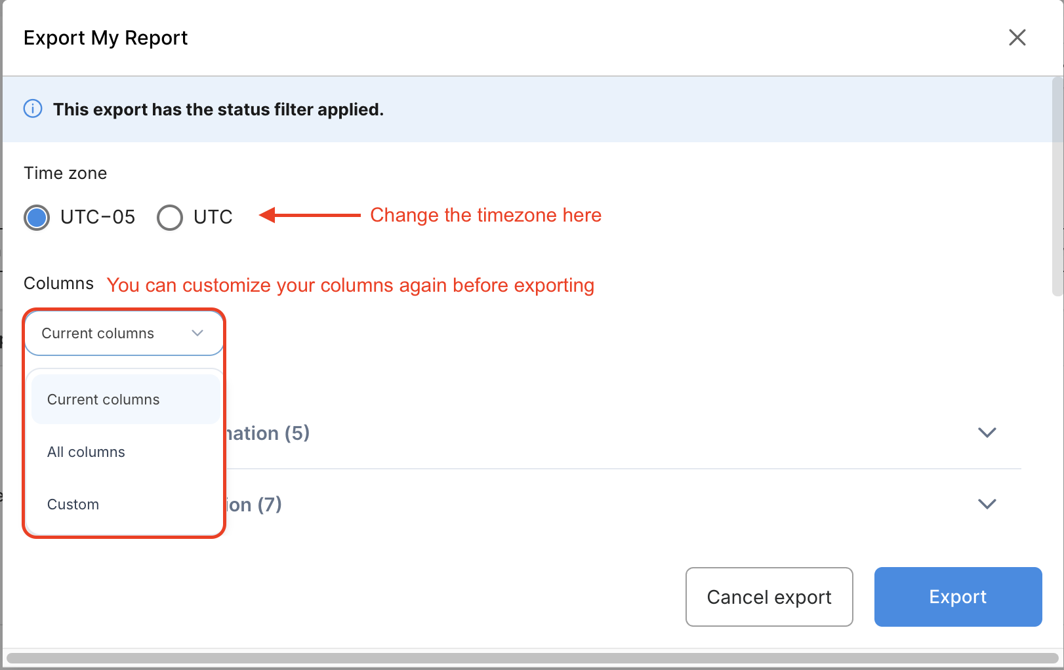The image size is (1064, 670).
Task: Close the Export My Report dialog
Action: pos(1017,37)
